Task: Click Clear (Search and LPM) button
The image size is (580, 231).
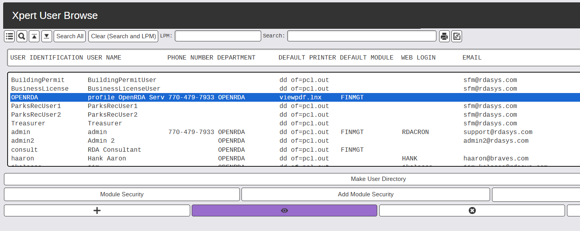Action: point(123,36)
